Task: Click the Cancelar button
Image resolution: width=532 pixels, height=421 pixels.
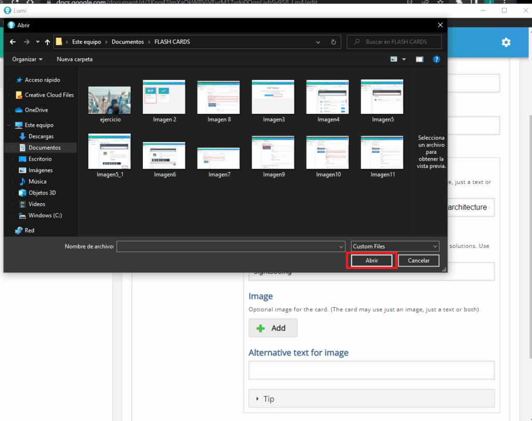Action: click(x=418, y=260)
